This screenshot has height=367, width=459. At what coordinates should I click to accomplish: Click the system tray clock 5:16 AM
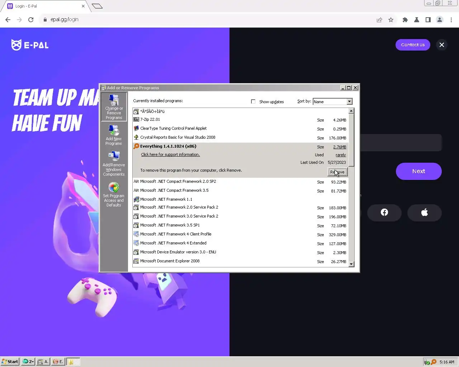[x=447, y=362]
